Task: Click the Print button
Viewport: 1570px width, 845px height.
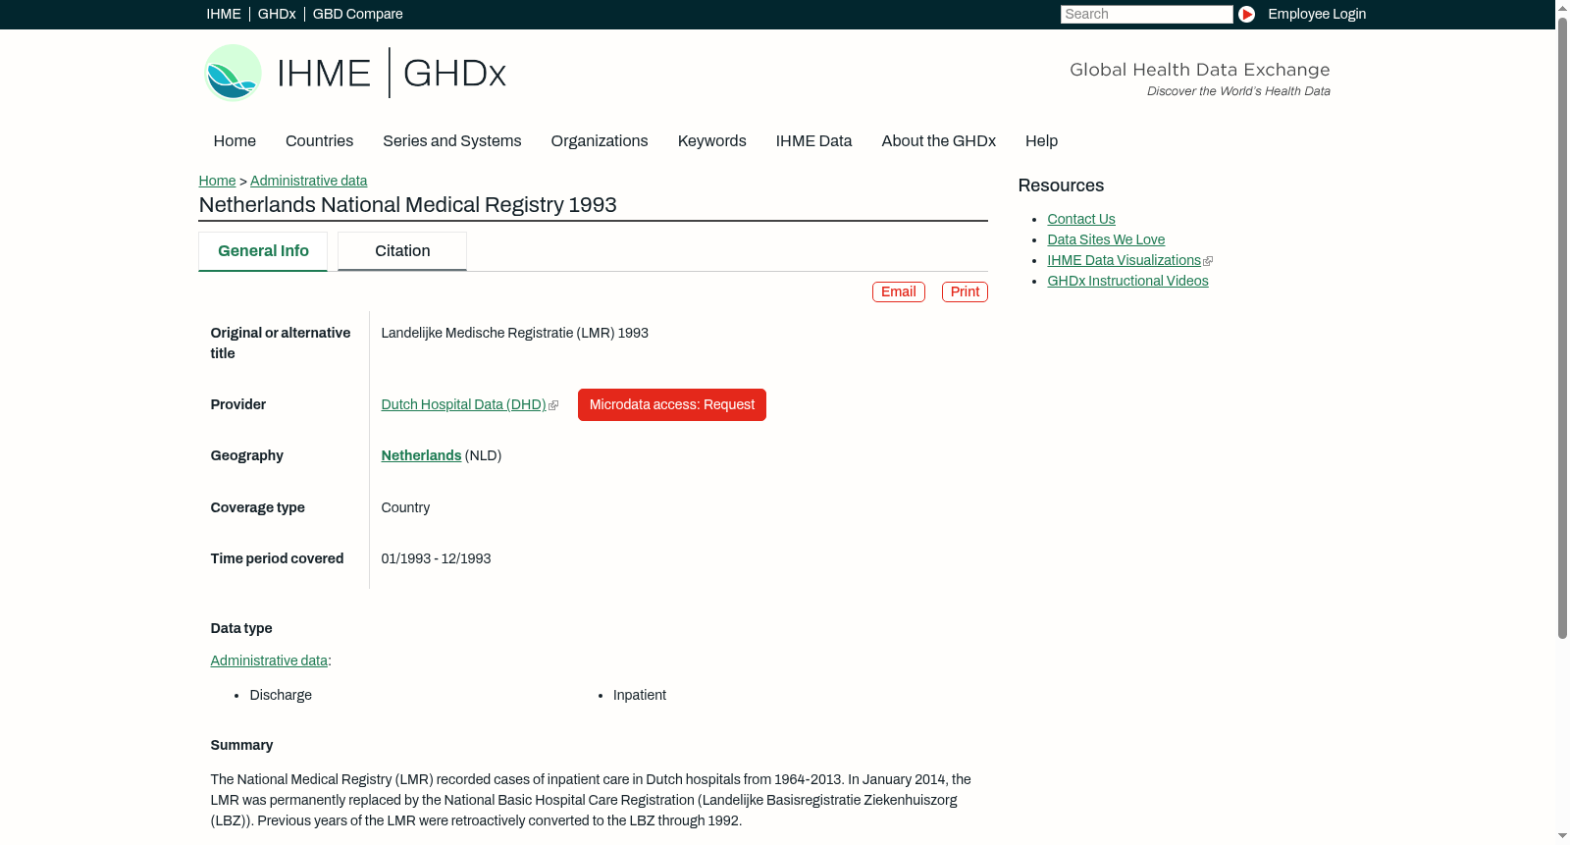Action: tap(965, 291)
